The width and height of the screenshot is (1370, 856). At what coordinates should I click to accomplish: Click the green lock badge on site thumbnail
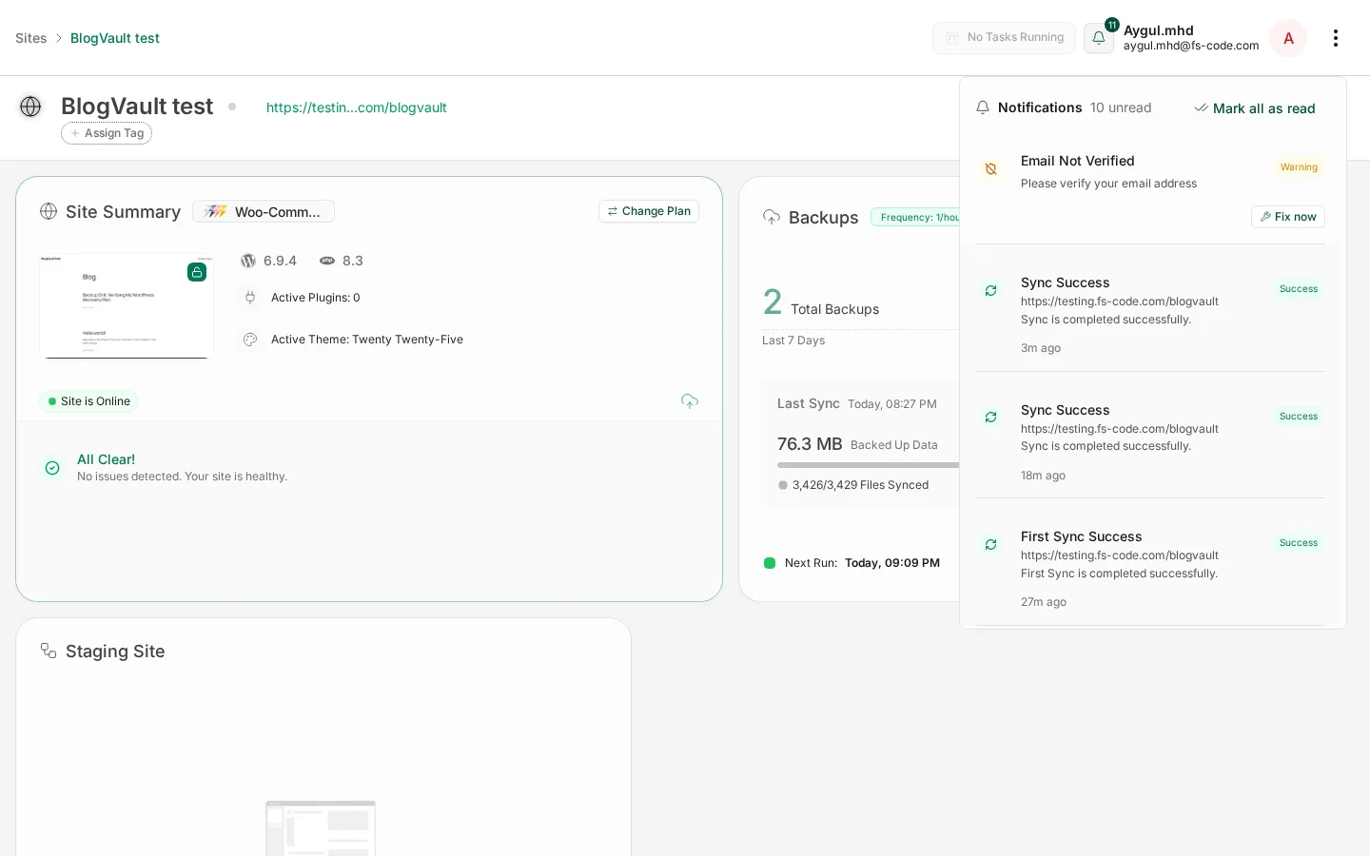click(197, 272)
